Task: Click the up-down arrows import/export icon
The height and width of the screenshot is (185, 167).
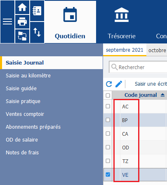Action: 37,32
